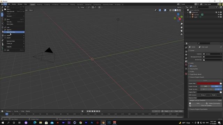Select SMD export format
The height and width of the screenshot is (125, 223).
[x=206, y=86]
